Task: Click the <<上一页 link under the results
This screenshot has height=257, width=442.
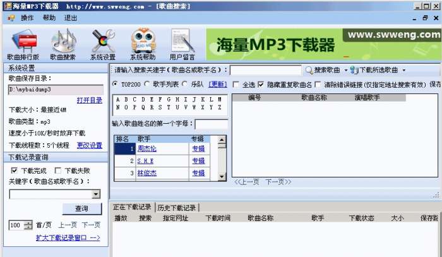Action: (247, 182)
